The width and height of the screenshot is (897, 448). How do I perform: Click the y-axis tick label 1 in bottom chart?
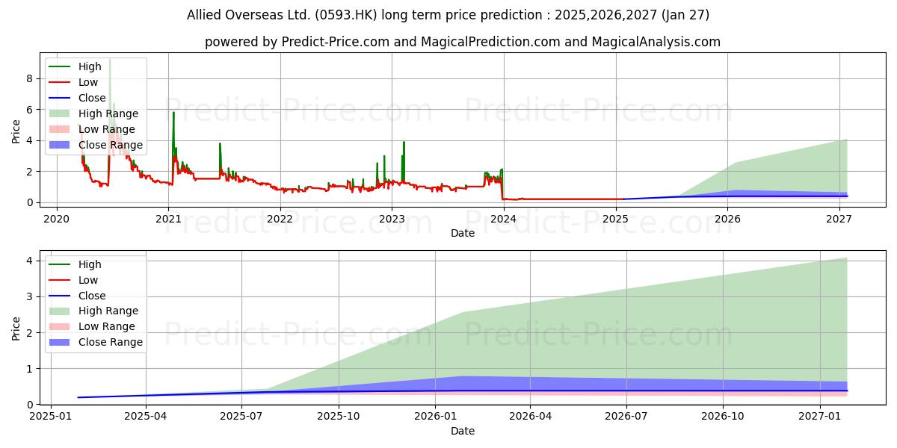coord(31,369)
